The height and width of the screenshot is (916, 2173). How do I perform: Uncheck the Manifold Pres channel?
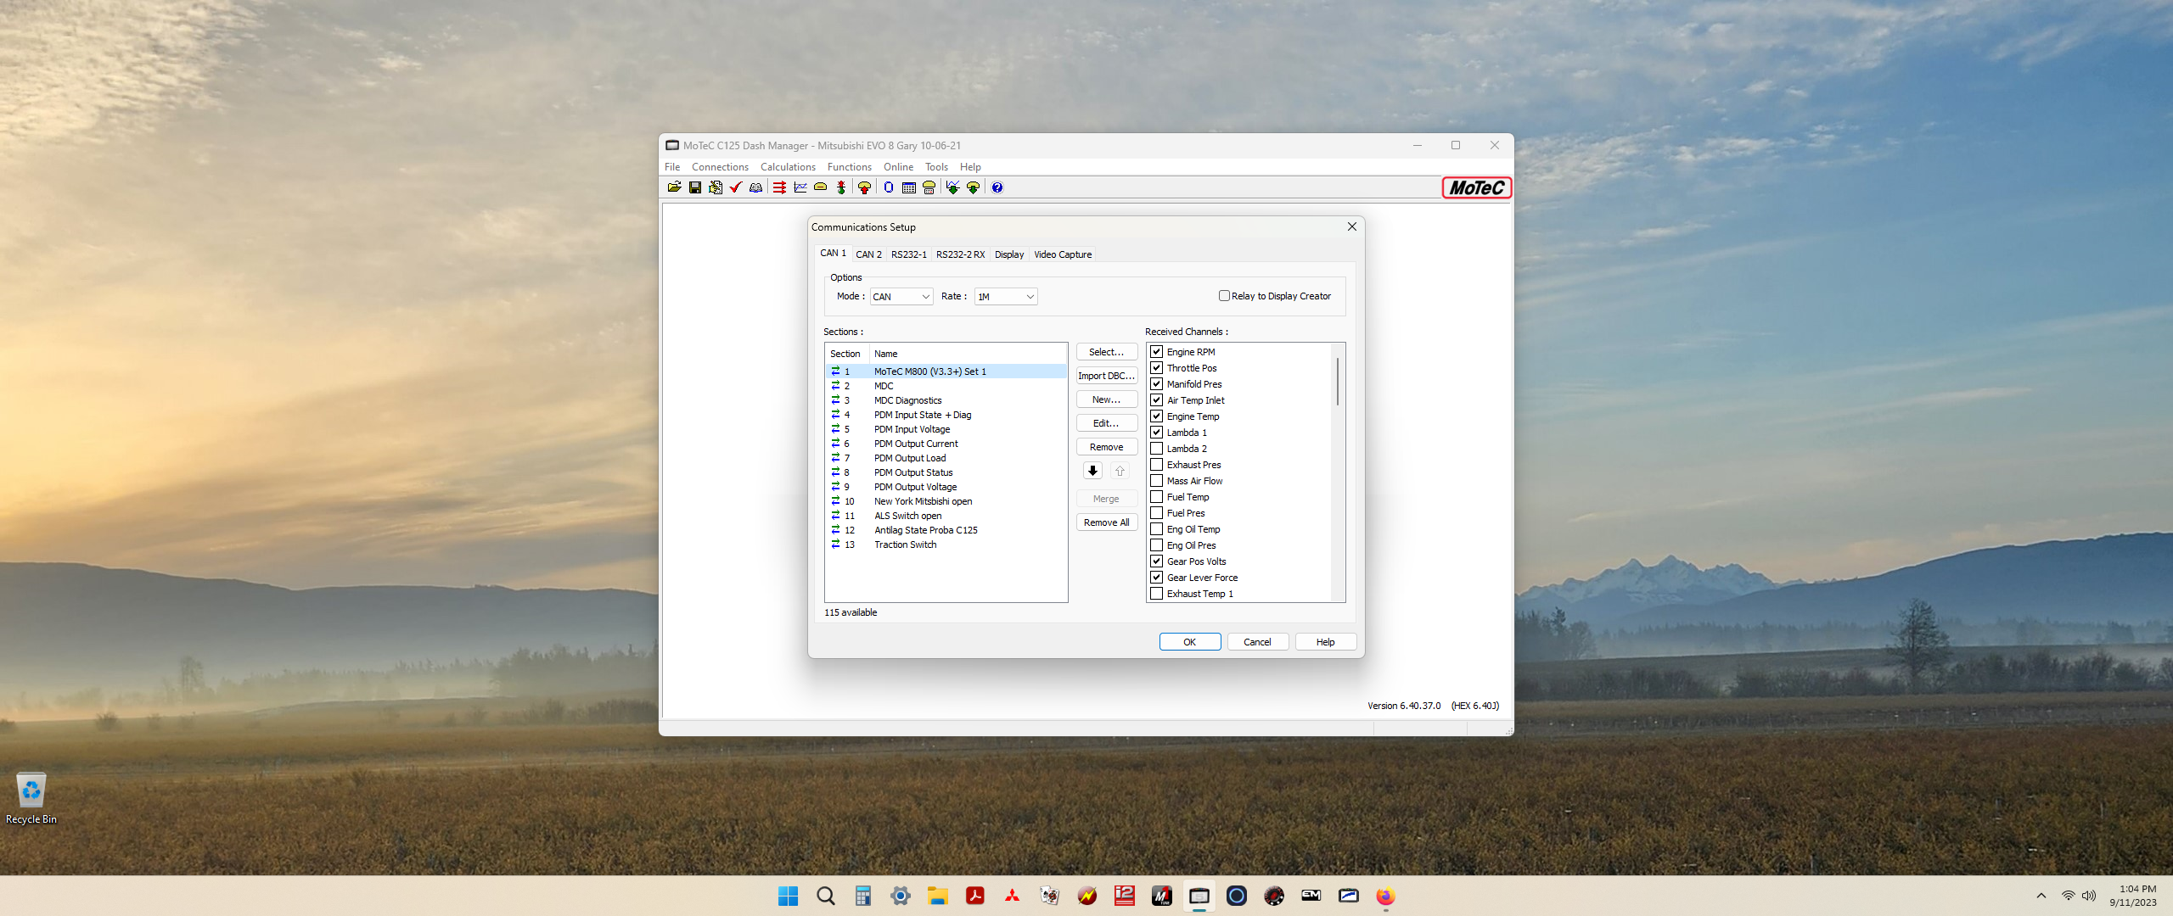tap(1156, 383)
